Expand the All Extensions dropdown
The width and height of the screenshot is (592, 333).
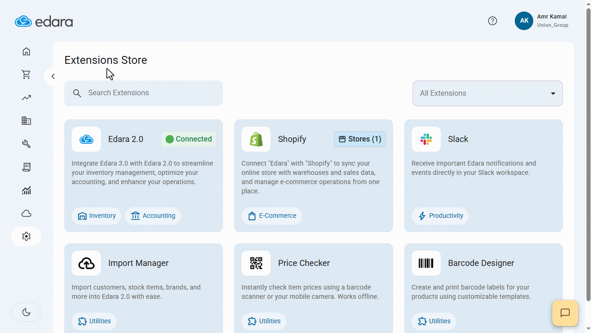tap(487, 93)
